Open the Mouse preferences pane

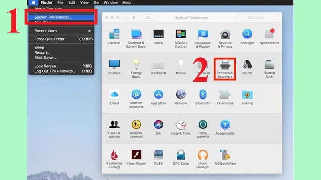(181, 67)
